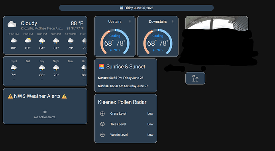The height and width of the screenshot is (151, 275).
Task: Click the Trees Level pollen gauge icon
Action: 102,124
